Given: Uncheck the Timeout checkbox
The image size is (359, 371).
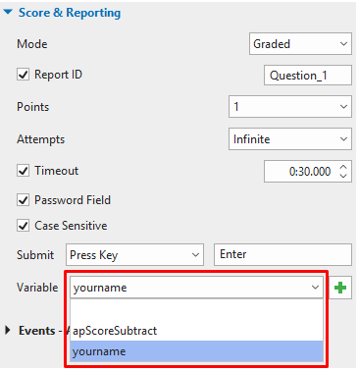Looking at the screenshot, I should [23, 171].
